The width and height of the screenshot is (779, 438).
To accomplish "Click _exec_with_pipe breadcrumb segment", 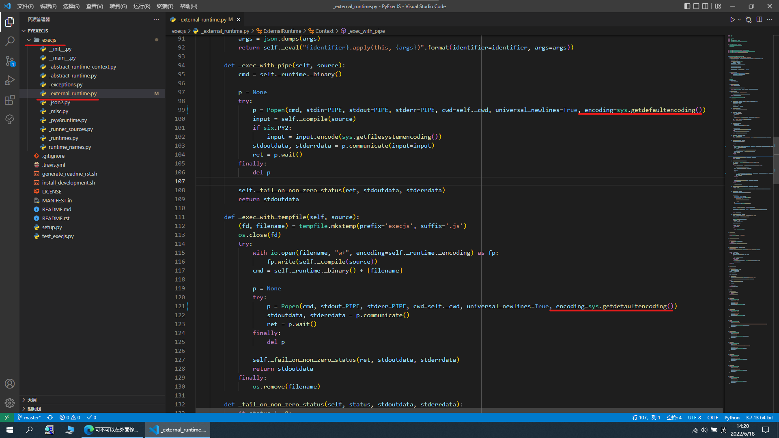I will click(x=363, y=31).
